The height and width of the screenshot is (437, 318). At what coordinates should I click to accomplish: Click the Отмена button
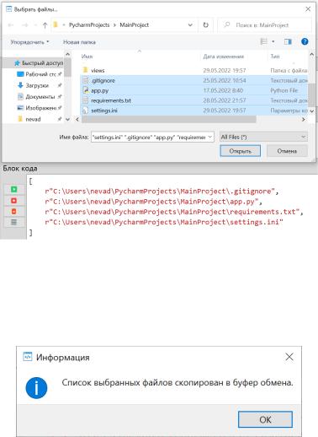tap(287, 151)
